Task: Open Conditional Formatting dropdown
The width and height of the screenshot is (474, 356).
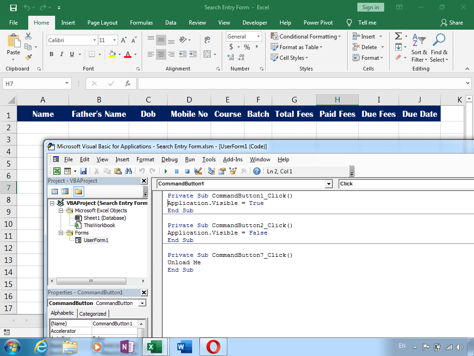Action: tap(306, 37)
